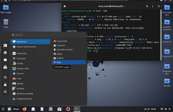Select the Elektronika category
Image resolution: width=173 pixels, height=112 pixels.
pyautogui.click(x=21, y=53)
